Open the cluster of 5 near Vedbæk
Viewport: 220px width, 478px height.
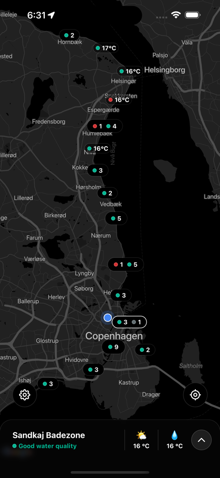(116, 218)
